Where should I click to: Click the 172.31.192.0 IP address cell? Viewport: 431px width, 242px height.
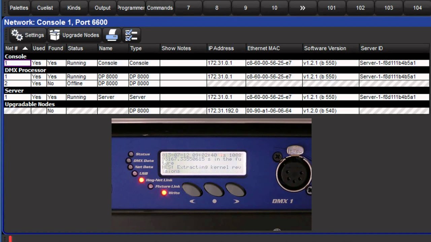[x=226, y=111]
